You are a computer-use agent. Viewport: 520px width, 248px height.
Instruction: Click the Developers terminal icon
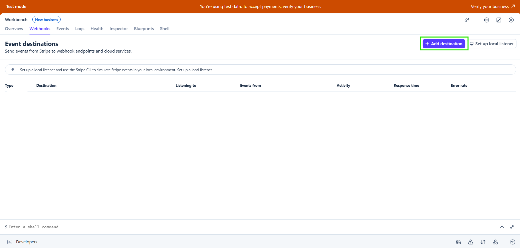(x=10, y=242)
